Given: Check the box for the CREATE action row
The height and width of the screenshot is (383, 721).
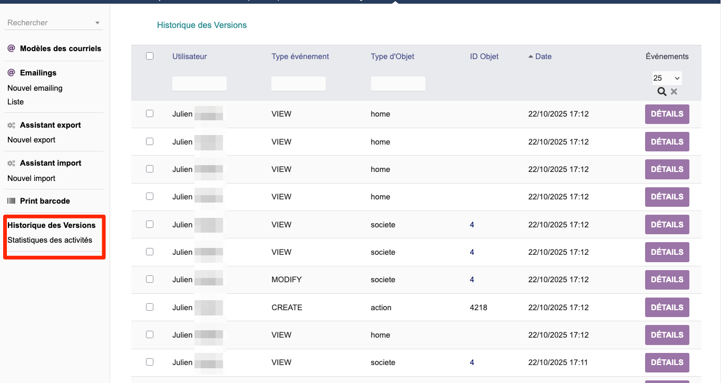Looking at the screenshot, I should pyautogui.click(x=150, y=307).
